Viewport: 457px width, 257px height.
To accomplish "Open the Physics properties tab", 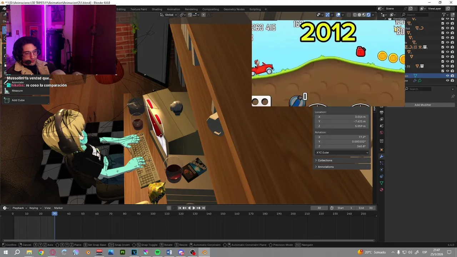I will click(381, 170).
